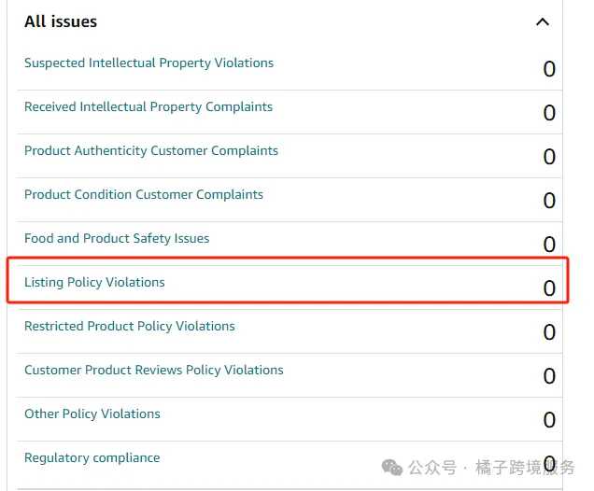Click the Suspected Intellectual Property Violations count
594x491 pixels.
[x=549, y=69]
